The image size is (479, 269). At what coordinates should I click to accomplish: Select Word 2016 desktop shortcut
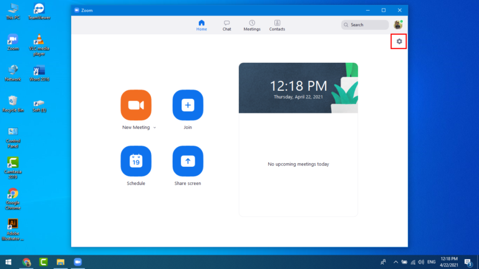click(39, 73)
